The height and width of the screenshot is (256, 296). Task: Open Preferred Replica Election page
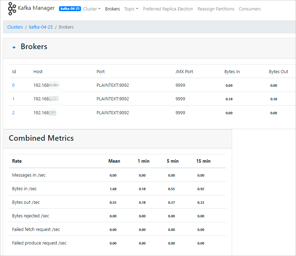click(168, 9)
